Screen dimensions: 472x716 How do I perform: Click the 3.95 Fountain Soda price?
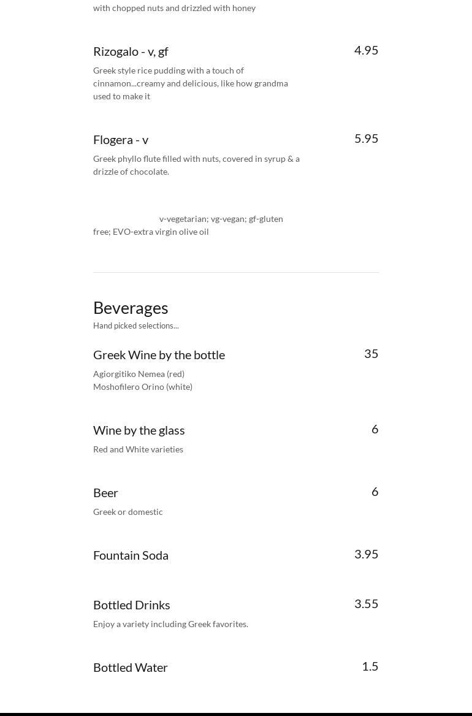(x=366, y=554)
